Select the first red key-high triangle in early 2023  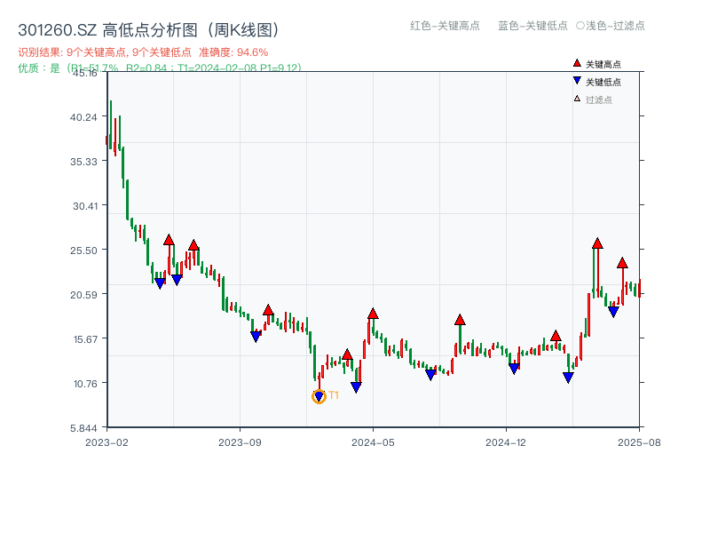tap(169, 237)
